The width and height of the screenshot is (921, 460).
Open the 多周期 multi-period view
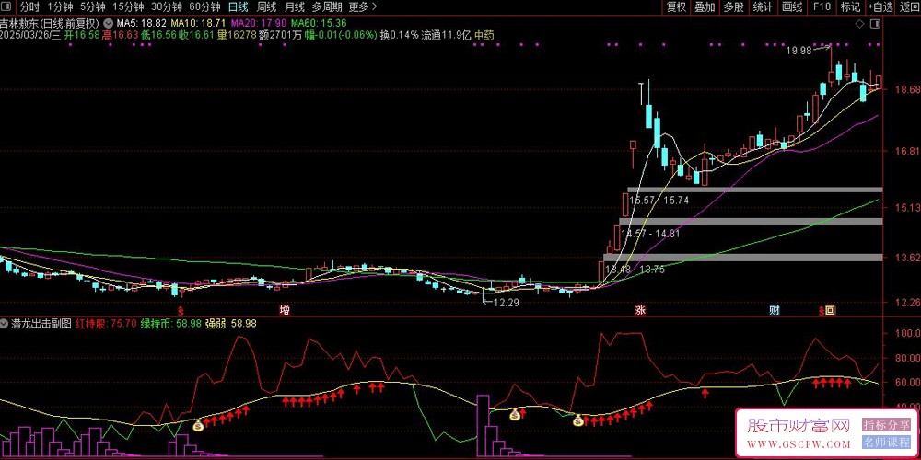[x=326, y=7]
